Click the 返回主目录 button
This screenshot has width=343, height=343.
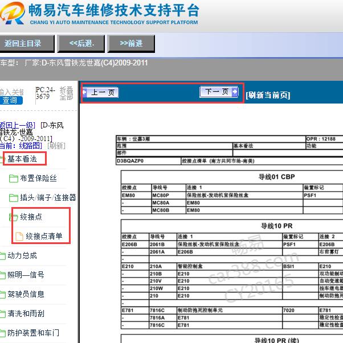27,43
